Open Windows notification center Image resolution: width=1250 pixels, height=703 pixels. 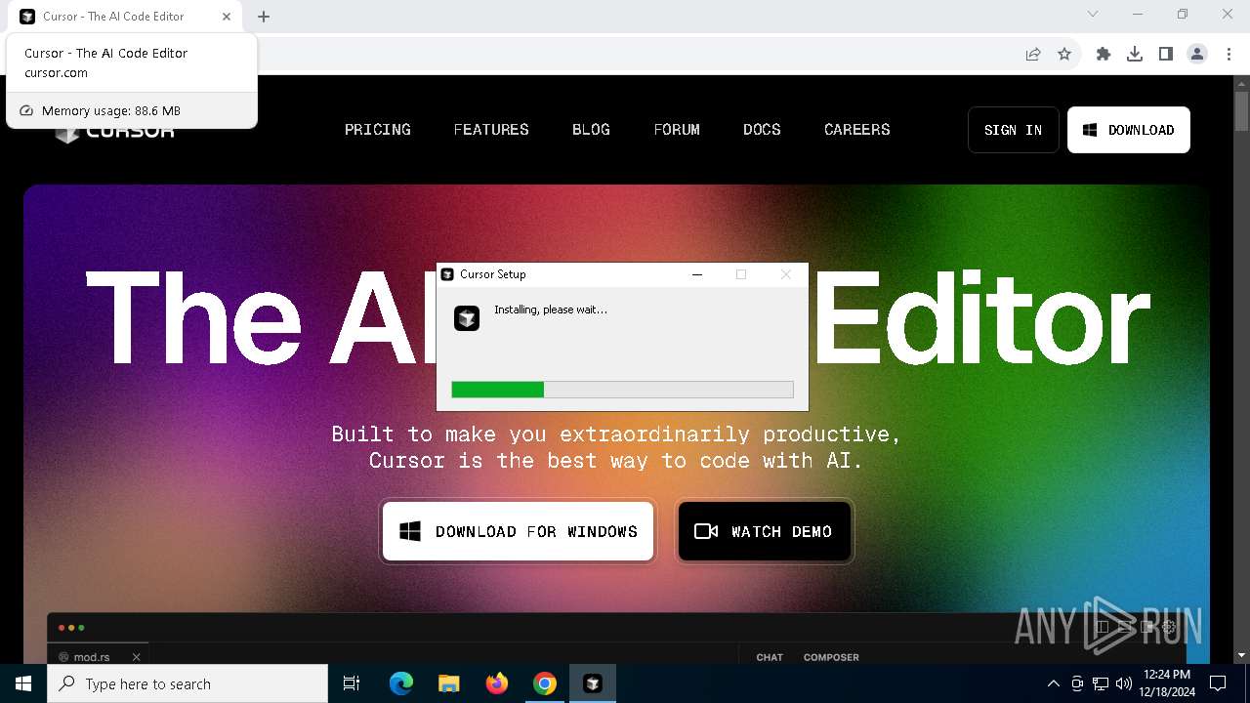coord(1218,683)
